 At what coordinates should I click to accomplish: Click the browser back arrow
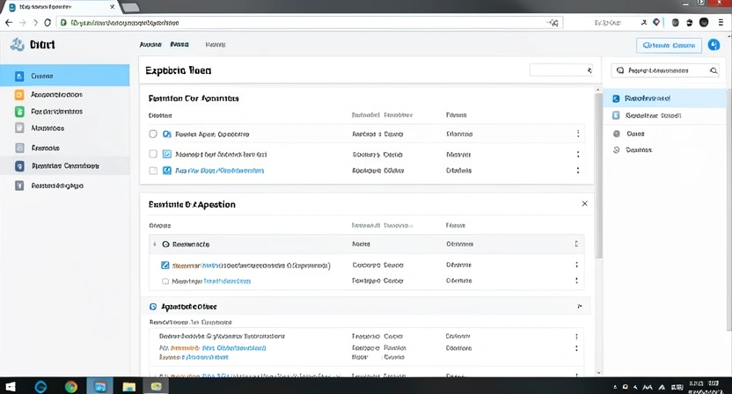coord(10,22)
